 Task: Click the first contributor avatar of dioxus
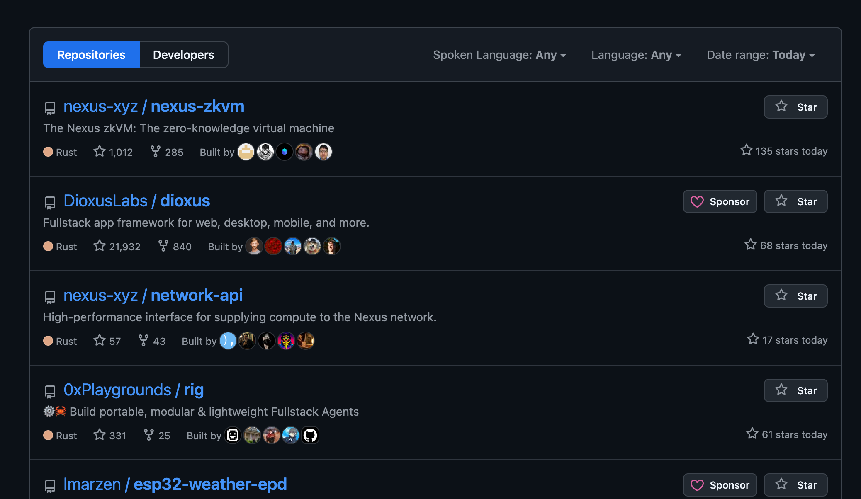(254, 247)
